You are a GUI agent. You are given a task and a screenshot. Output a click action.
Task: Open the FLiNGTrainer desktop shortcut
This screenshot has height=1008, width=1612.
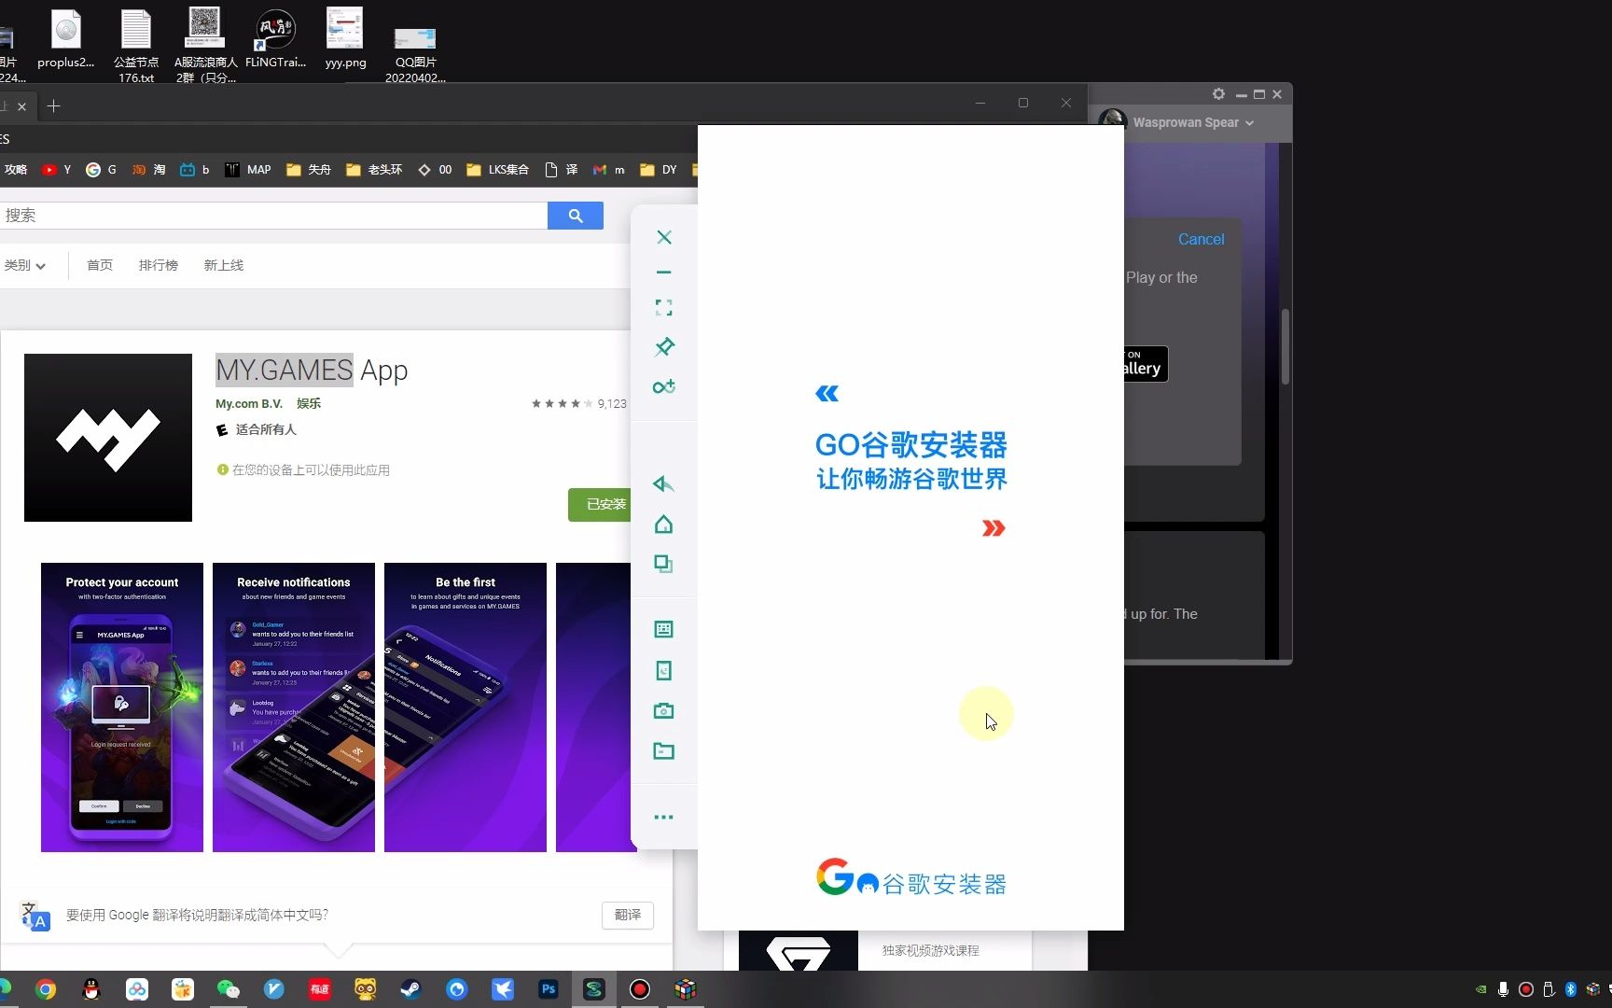[275, 38]
